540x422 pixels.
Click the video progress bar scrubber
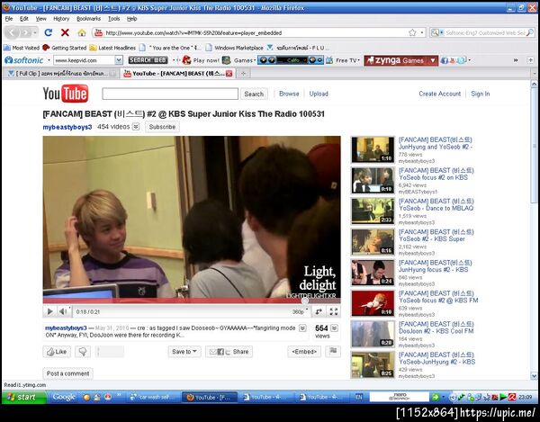pyautogui.click(x=305, y=301)
